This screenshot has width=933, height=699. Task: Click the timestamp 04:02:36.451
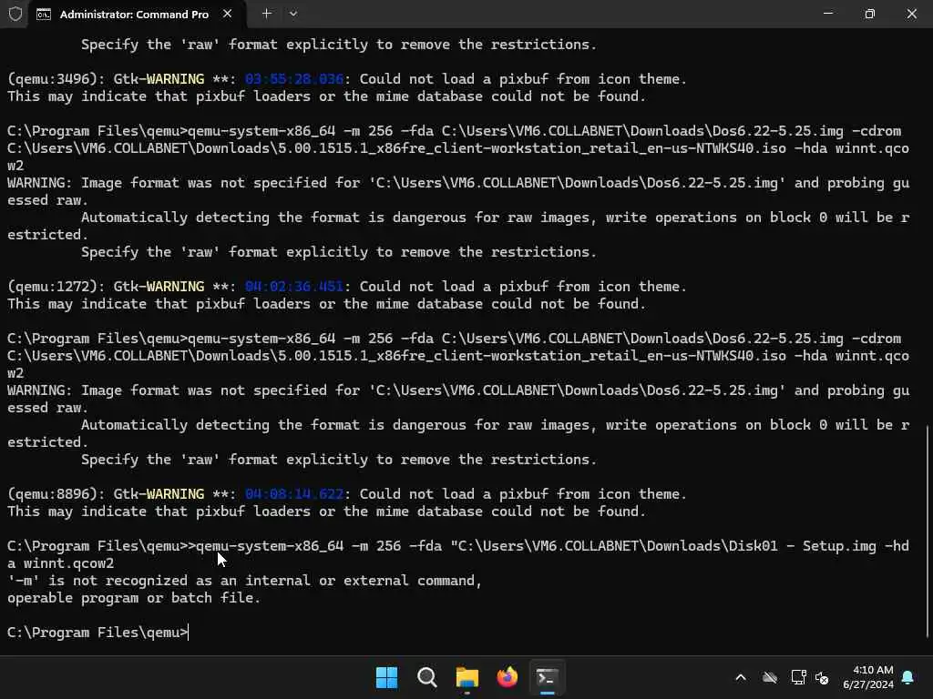click(294, 287)
